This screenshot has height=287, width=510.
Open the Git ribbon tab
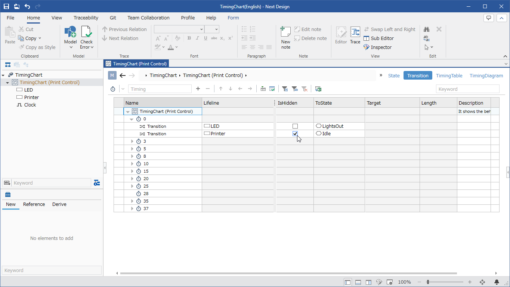coord(113,18)
